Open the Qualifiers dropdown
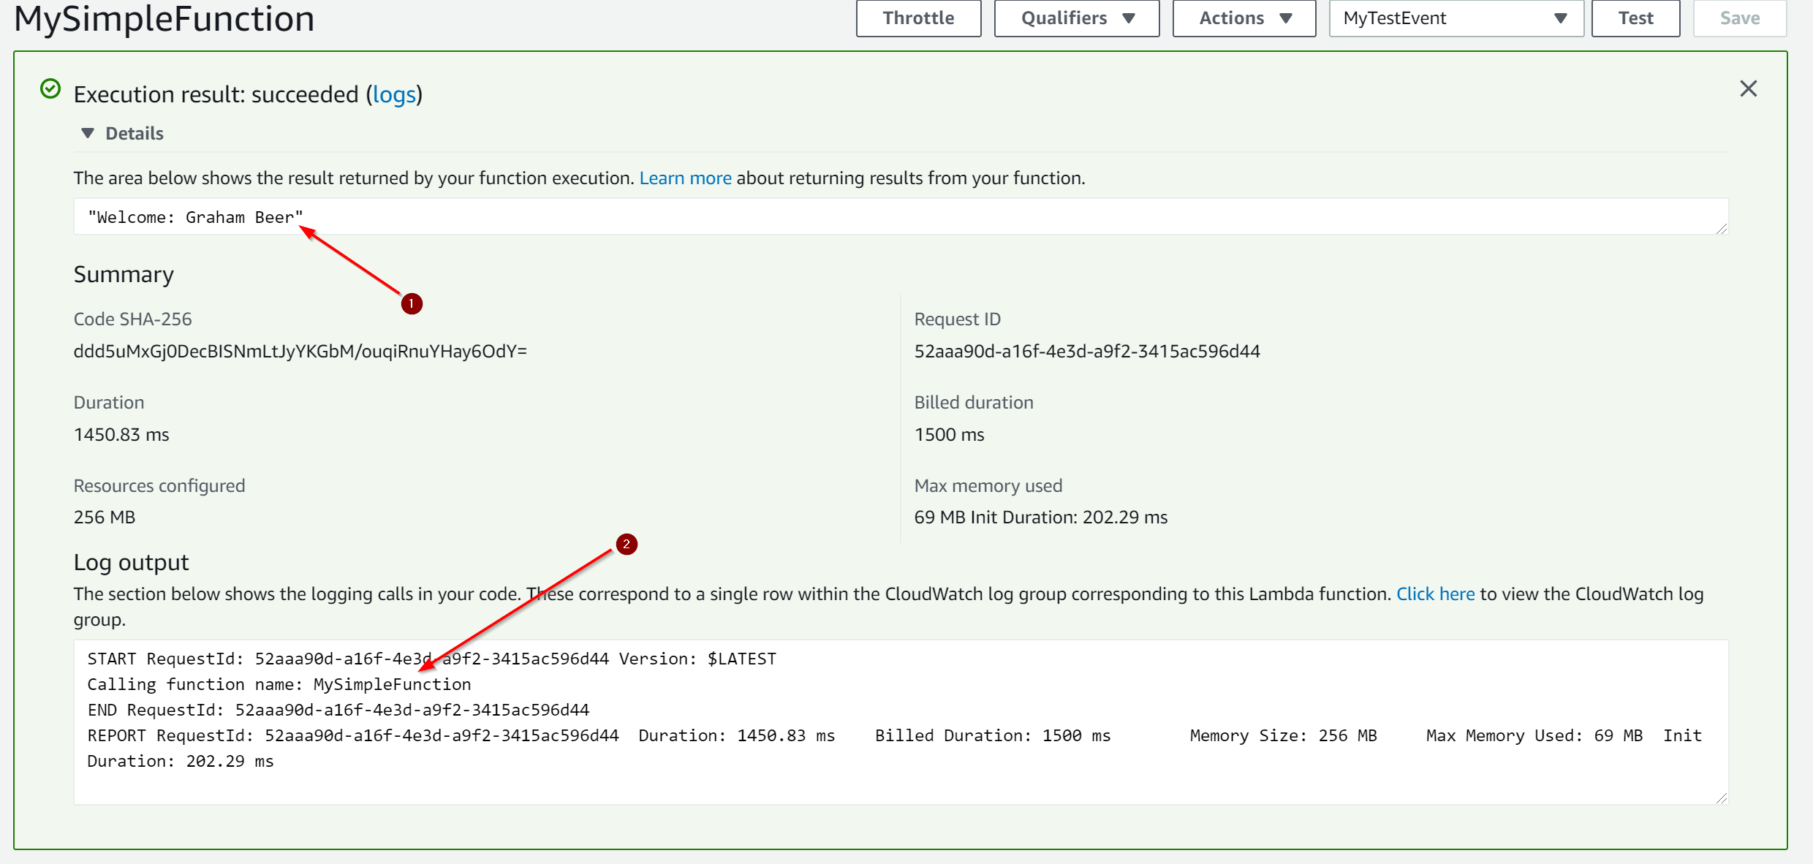Image resolution: width=1813 pixels, height=864 pixels. pos(1077,18)
